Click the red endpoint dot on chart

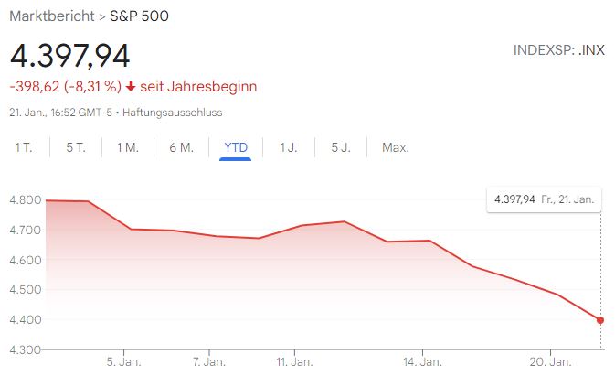[x=599, y=319]
